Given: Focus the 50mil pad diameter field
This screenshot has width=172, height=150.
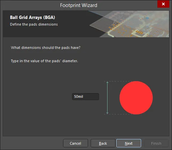Looking at the screenshot, I should (x=85, y=96).
